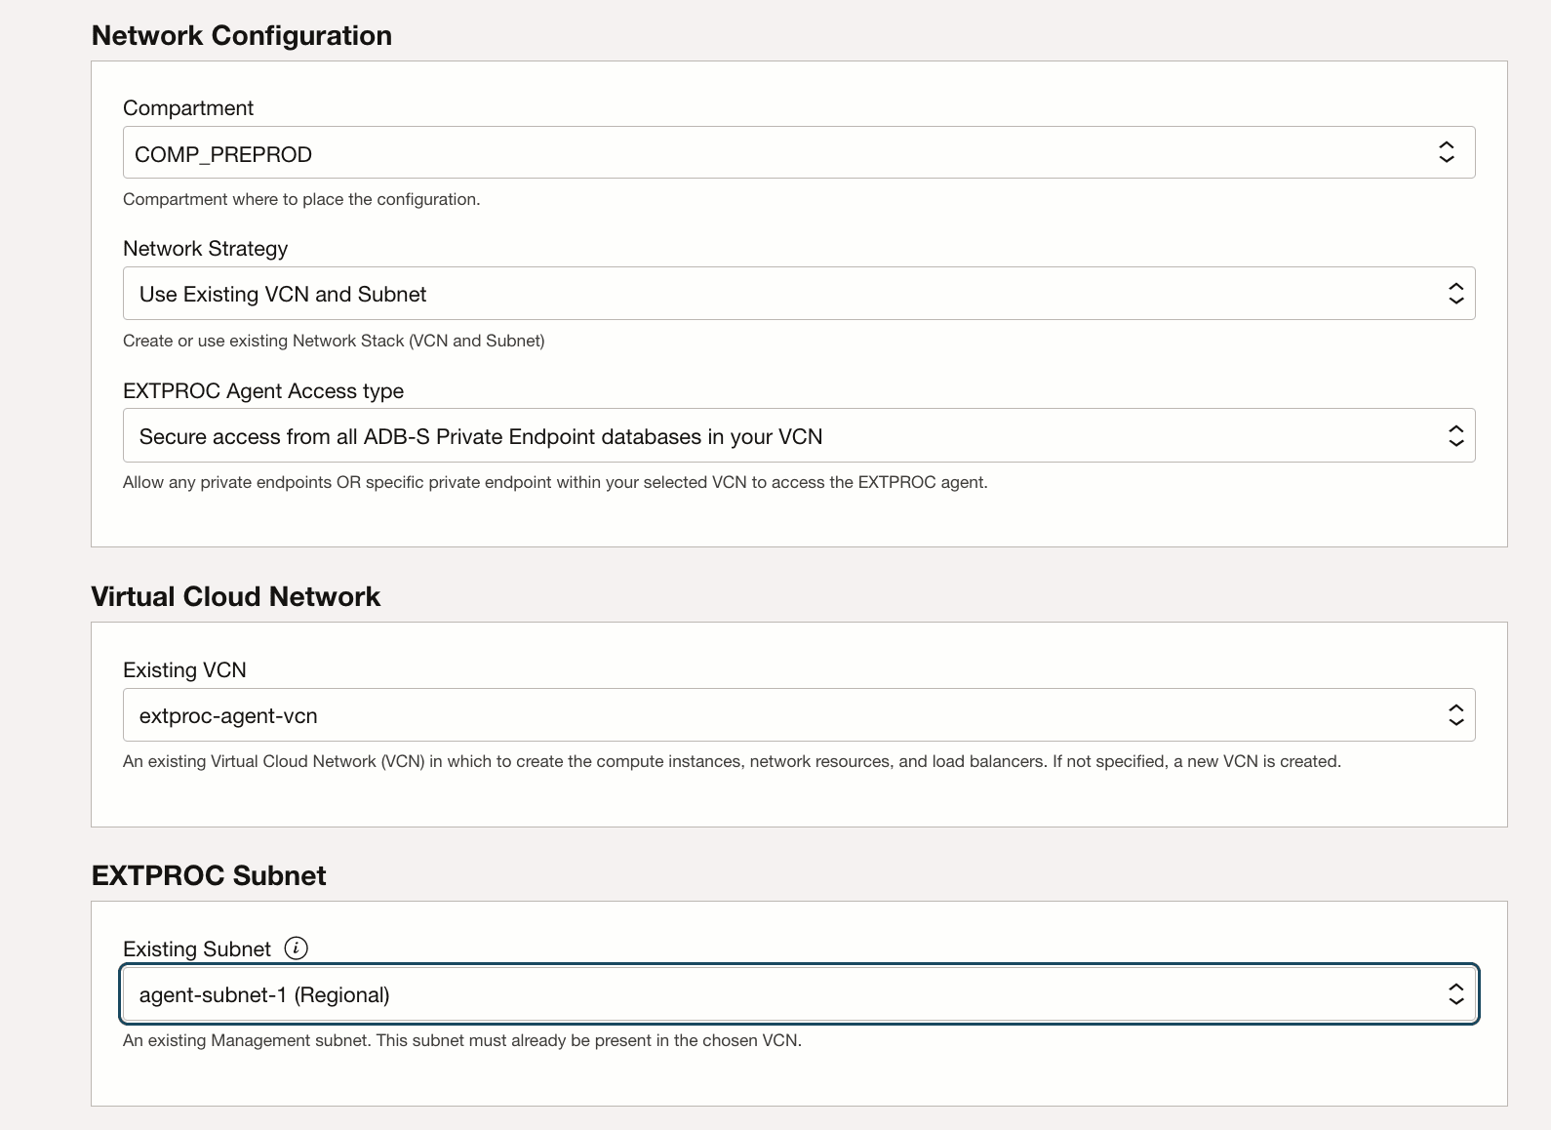Click the 'EXTPROC Subnet' section heading
Screen dimensions: 1551x1130
(209, 876)
